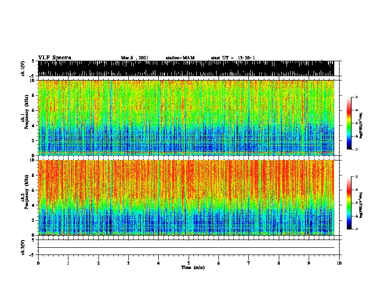This screenshot has width=382, height=295.
Task: Click the ch.1 color bar "log(PSD)" title
Action: [361, 125]
